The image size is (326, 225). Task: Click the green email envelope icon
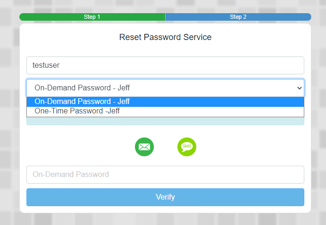click(x=144, y=147)
